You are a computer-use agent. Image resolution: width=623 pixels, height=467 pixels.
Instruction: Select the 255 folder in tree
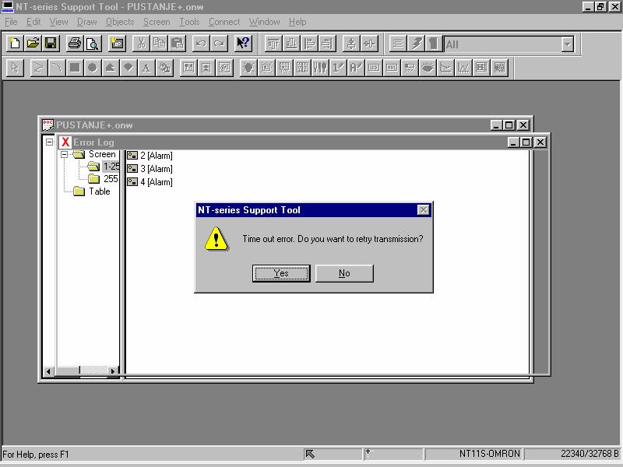tap(111, 179)
